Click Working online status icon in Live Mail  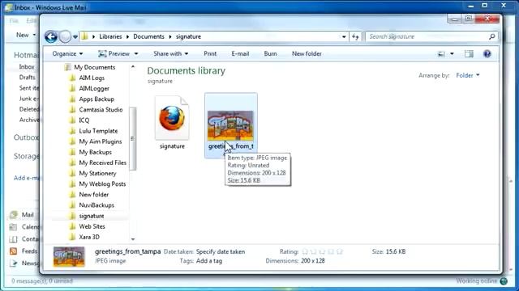pos(504,281)
